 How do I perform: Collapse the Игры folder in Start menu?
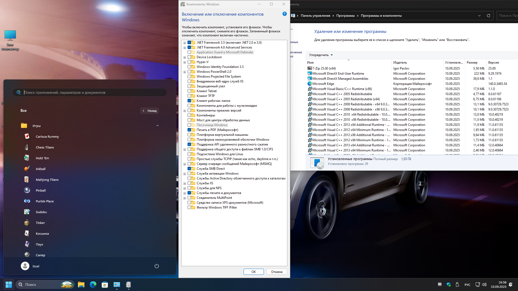pos(158,126)
